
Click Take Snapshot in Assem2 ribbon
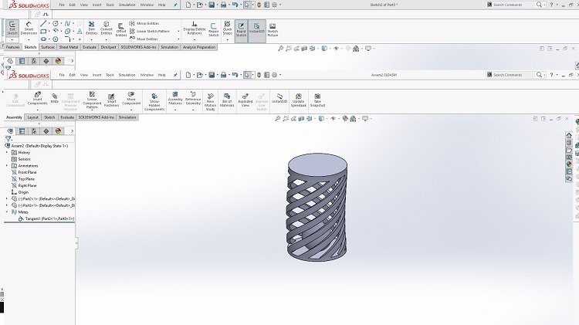tap(317, 100)
